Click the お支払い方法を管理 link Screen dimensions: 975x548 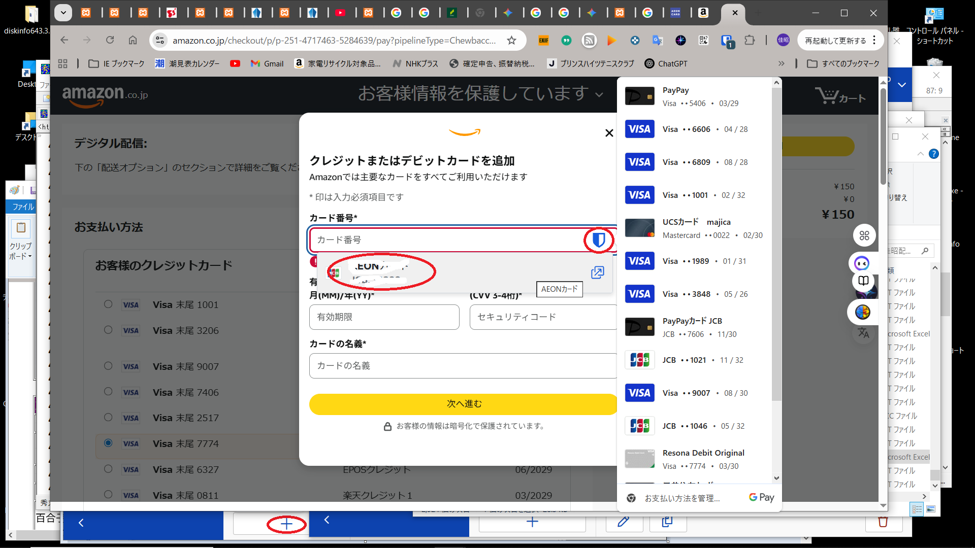(682, 498)
